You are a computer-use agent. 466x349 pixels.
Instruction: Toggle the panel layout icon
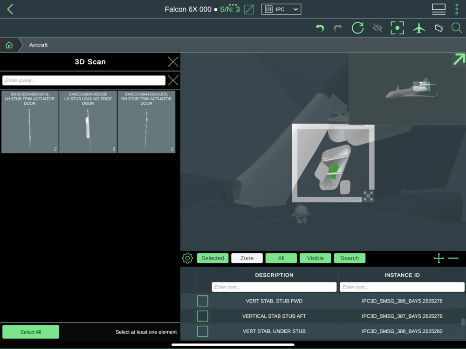(439, 9)
